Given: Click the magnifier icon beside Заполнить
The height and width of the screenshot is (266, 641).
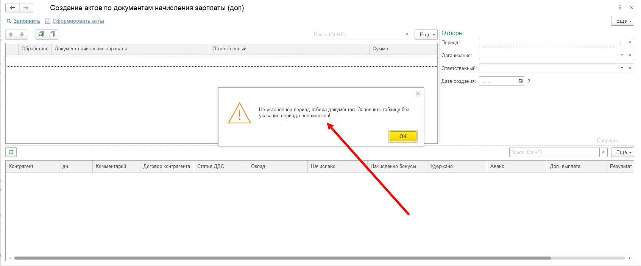Looking at the screenshot, I should (9, 21).
